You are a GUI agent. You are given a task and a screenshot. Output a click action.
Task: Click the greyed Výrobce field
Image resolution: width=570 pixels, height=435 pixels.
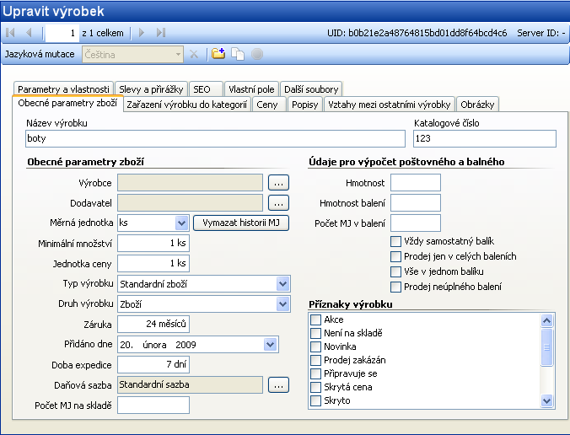pyautogui.click(x=190, y=182)
